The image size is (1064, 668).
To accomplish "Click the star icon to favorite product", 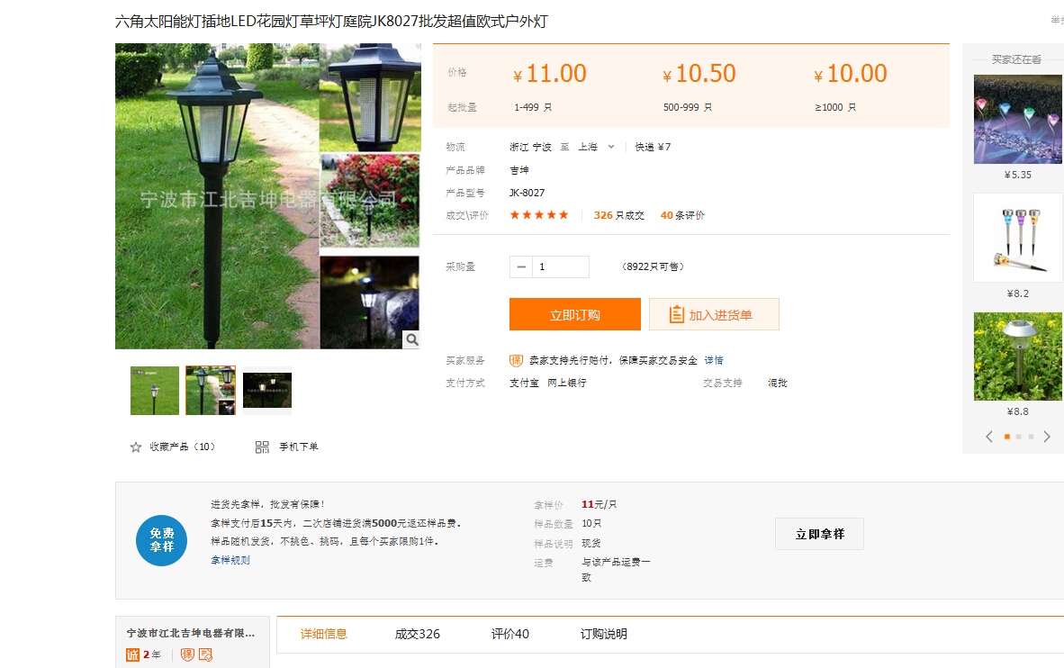I will (136, 447).
